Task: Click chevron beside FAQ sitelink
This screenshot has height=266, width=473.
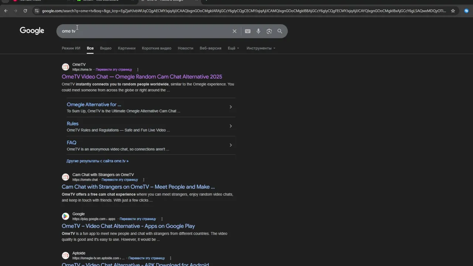Action: [231, 145]
